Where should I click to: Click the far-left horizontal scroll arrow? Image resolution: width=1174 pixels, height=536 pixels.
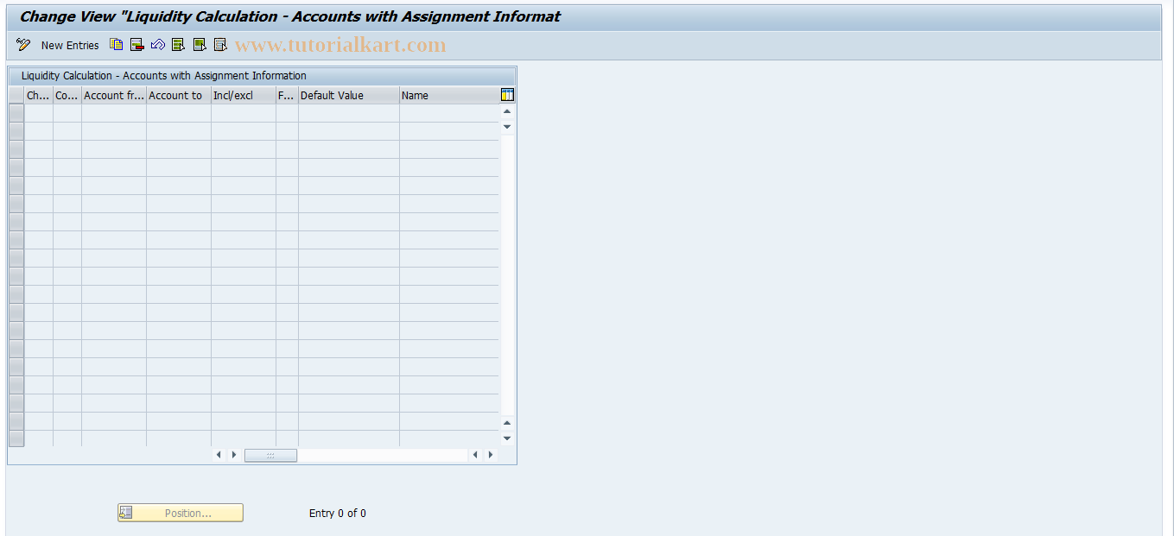pyautogui.click(x=219, y=455)
